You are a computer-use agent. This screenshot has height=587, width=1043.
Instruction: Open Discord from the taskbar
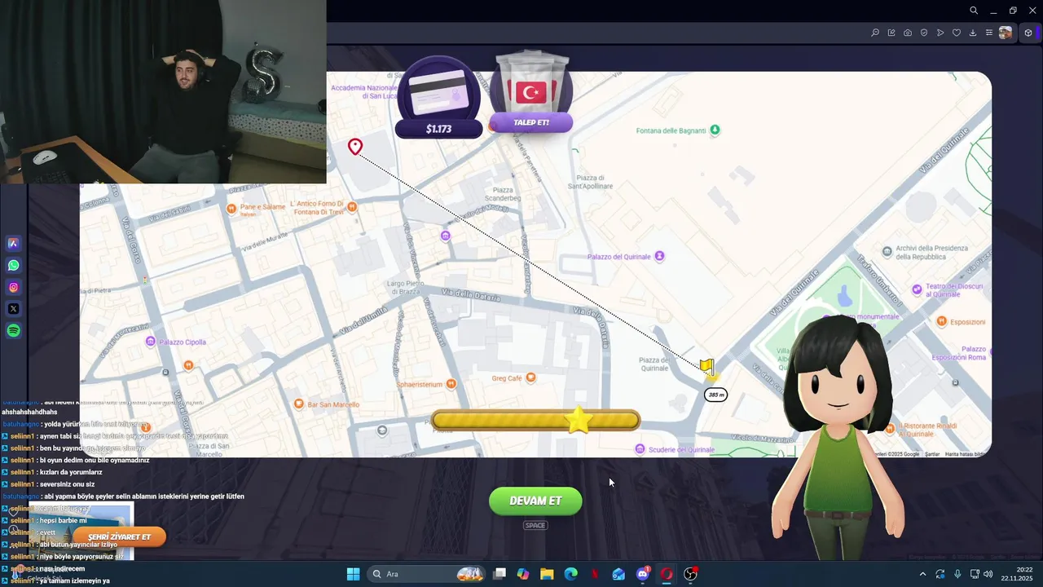click(x=643, y=574)
